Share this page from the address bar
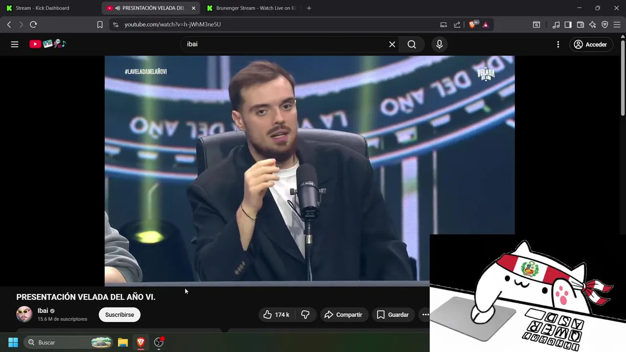The height and width of the screenshot is (352, 626). tap(457, 24)
